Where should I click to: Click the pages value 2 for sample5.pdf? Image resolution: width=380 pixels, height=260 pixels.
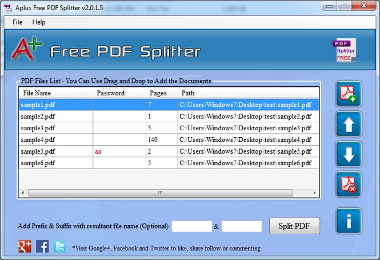162,151
